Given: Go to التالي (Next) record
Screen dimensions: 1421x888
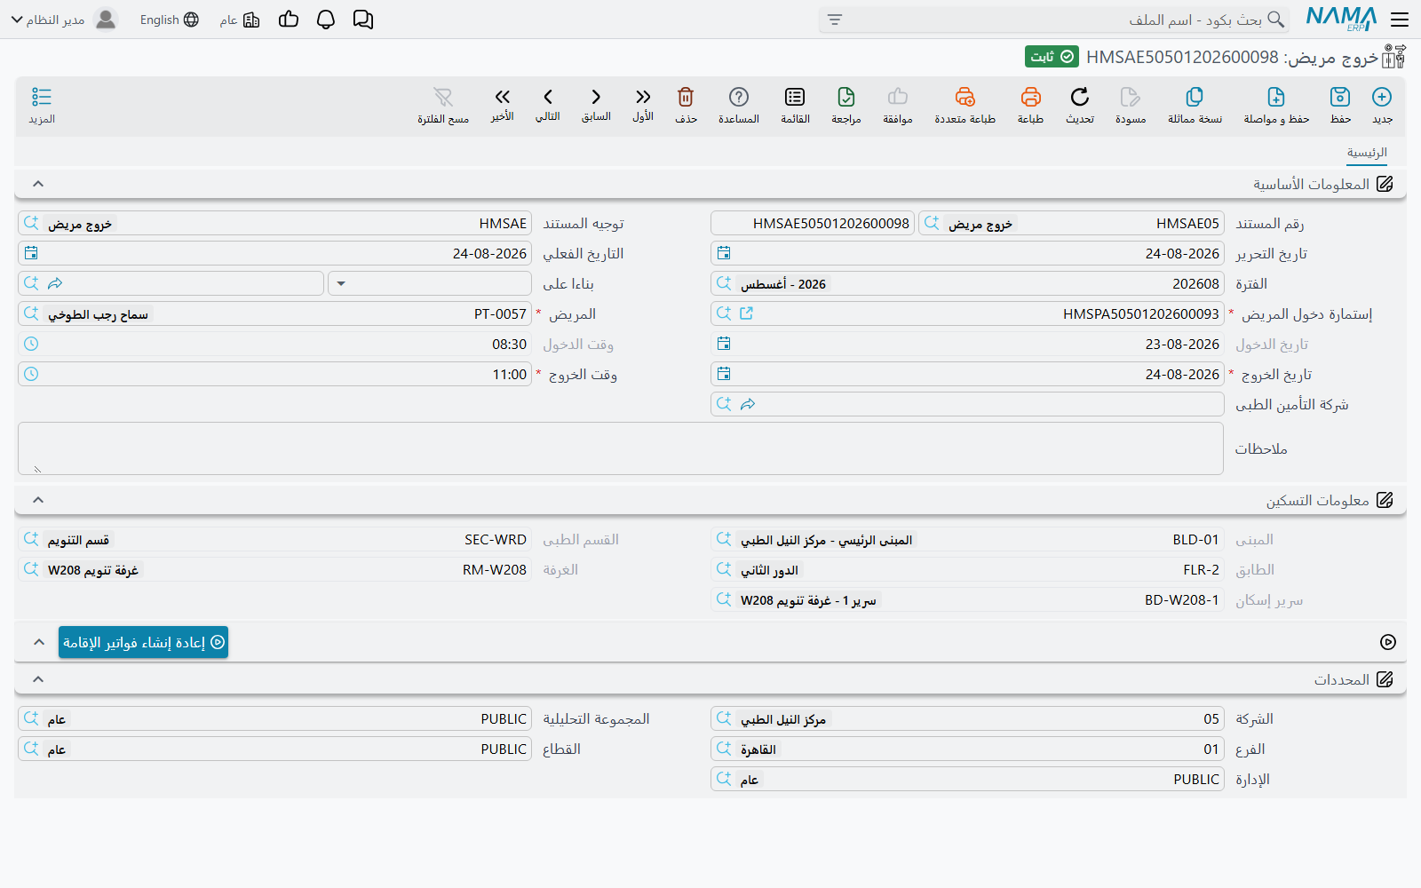Looking at the screenshot, I should pyautogui.click(x=548, y=97).
